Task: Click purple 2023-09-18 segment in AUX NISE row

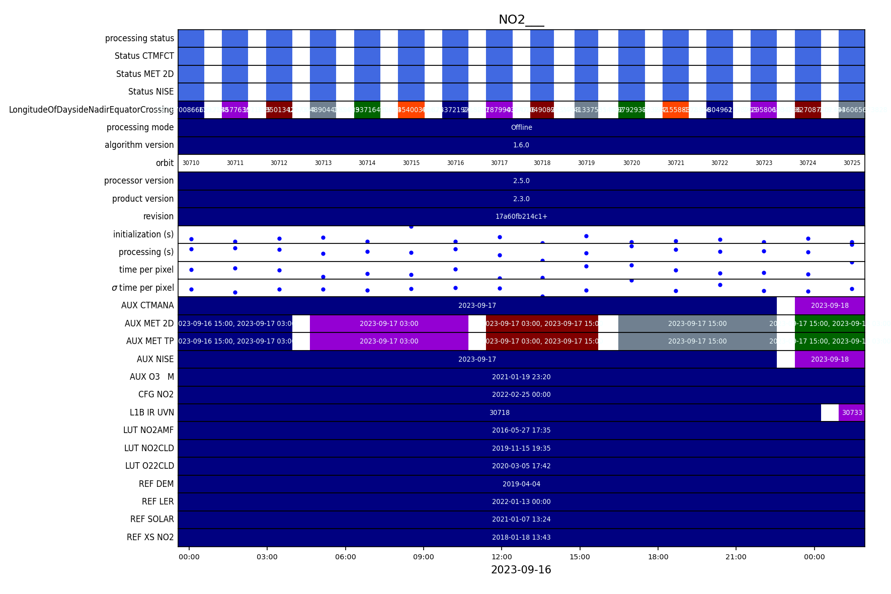Action: (x=829, y=359)
